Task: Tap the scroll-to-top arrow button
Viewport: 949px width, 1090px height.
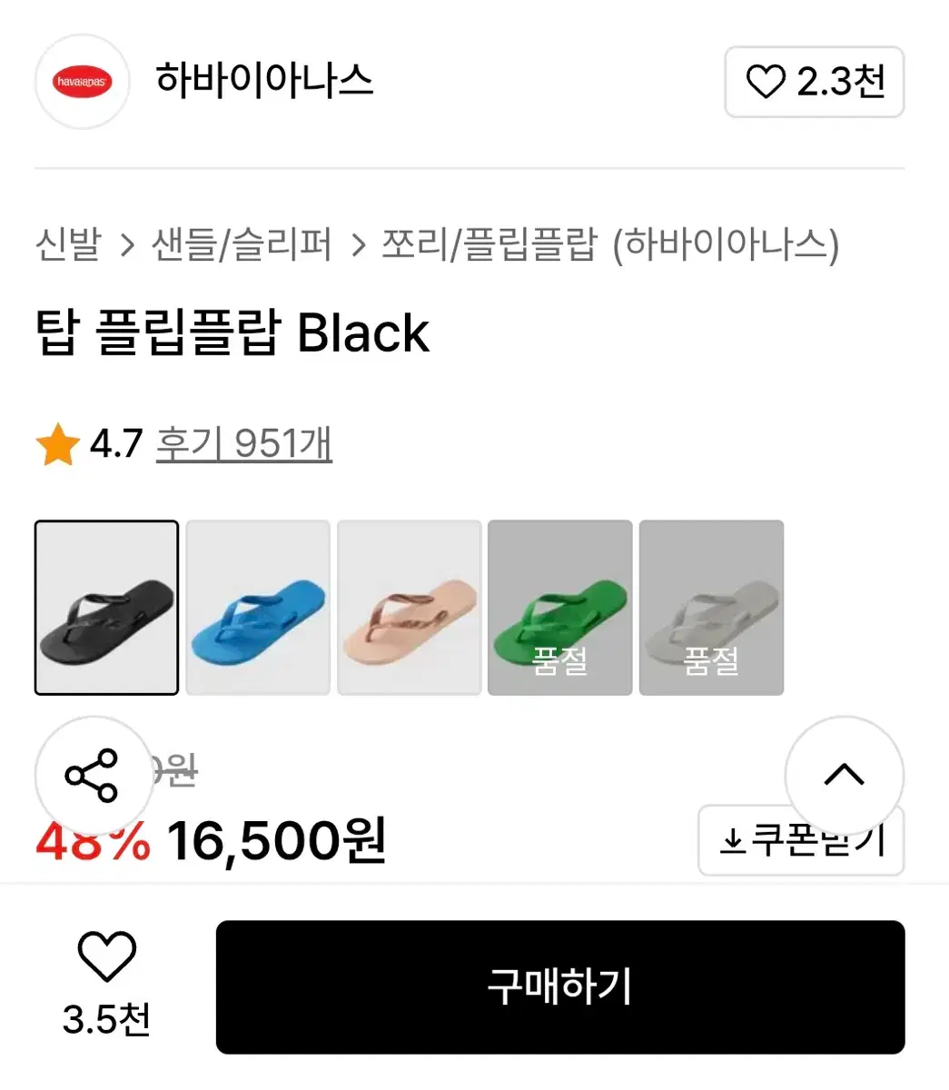Action: 844,775
